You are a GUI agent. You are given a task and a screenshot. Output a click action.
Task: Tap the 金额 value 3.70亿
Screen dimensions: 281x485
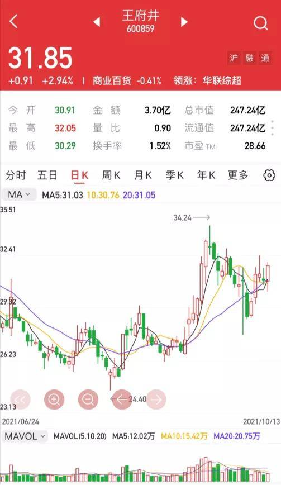pyautogui.click(x=158, y=110)
